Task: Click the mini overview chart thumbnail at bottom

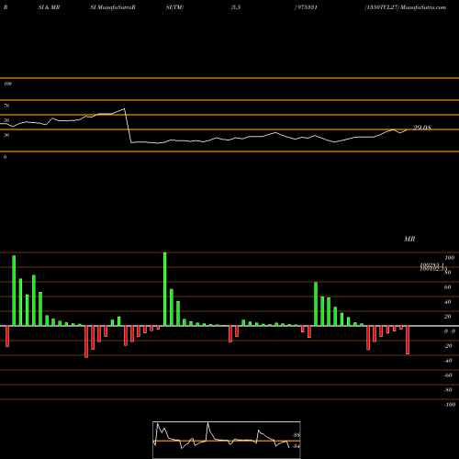Action: click(x=227, y=440)
